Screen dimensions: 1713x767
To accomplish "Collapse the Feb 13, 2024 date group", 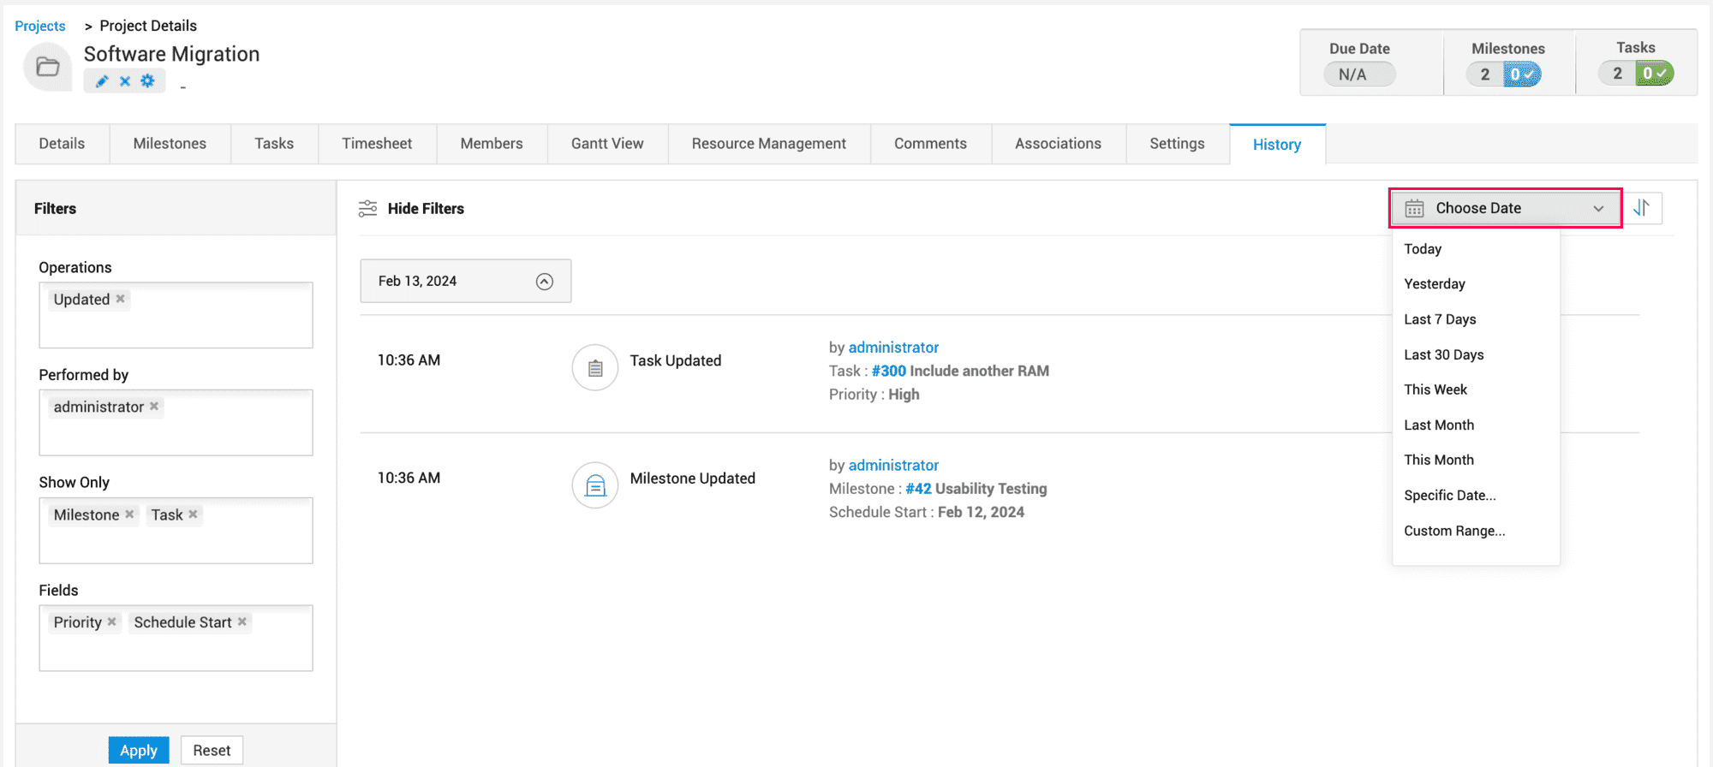I will pyautogui.click(x=545, y=282).
